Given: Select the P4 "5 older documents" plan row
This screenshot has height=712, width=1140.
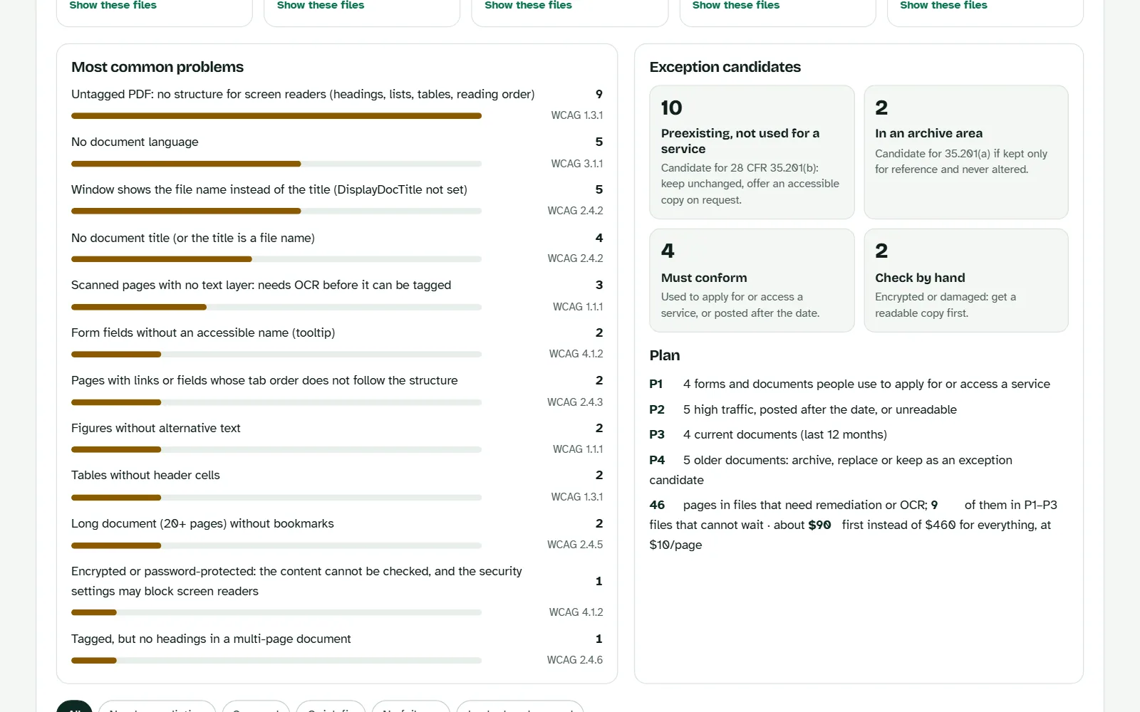Looking at the screenshot, I should 831,470.
